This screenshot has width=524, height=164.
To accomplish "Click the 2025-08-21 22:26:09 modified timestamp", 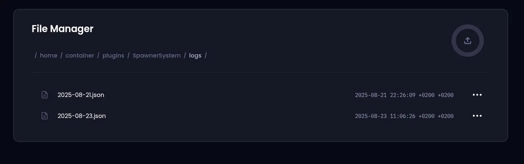I will (404, 95).
